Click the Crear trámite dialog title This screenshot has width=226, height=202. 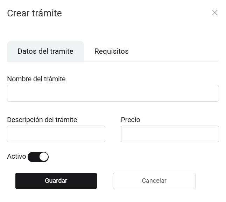34,13
